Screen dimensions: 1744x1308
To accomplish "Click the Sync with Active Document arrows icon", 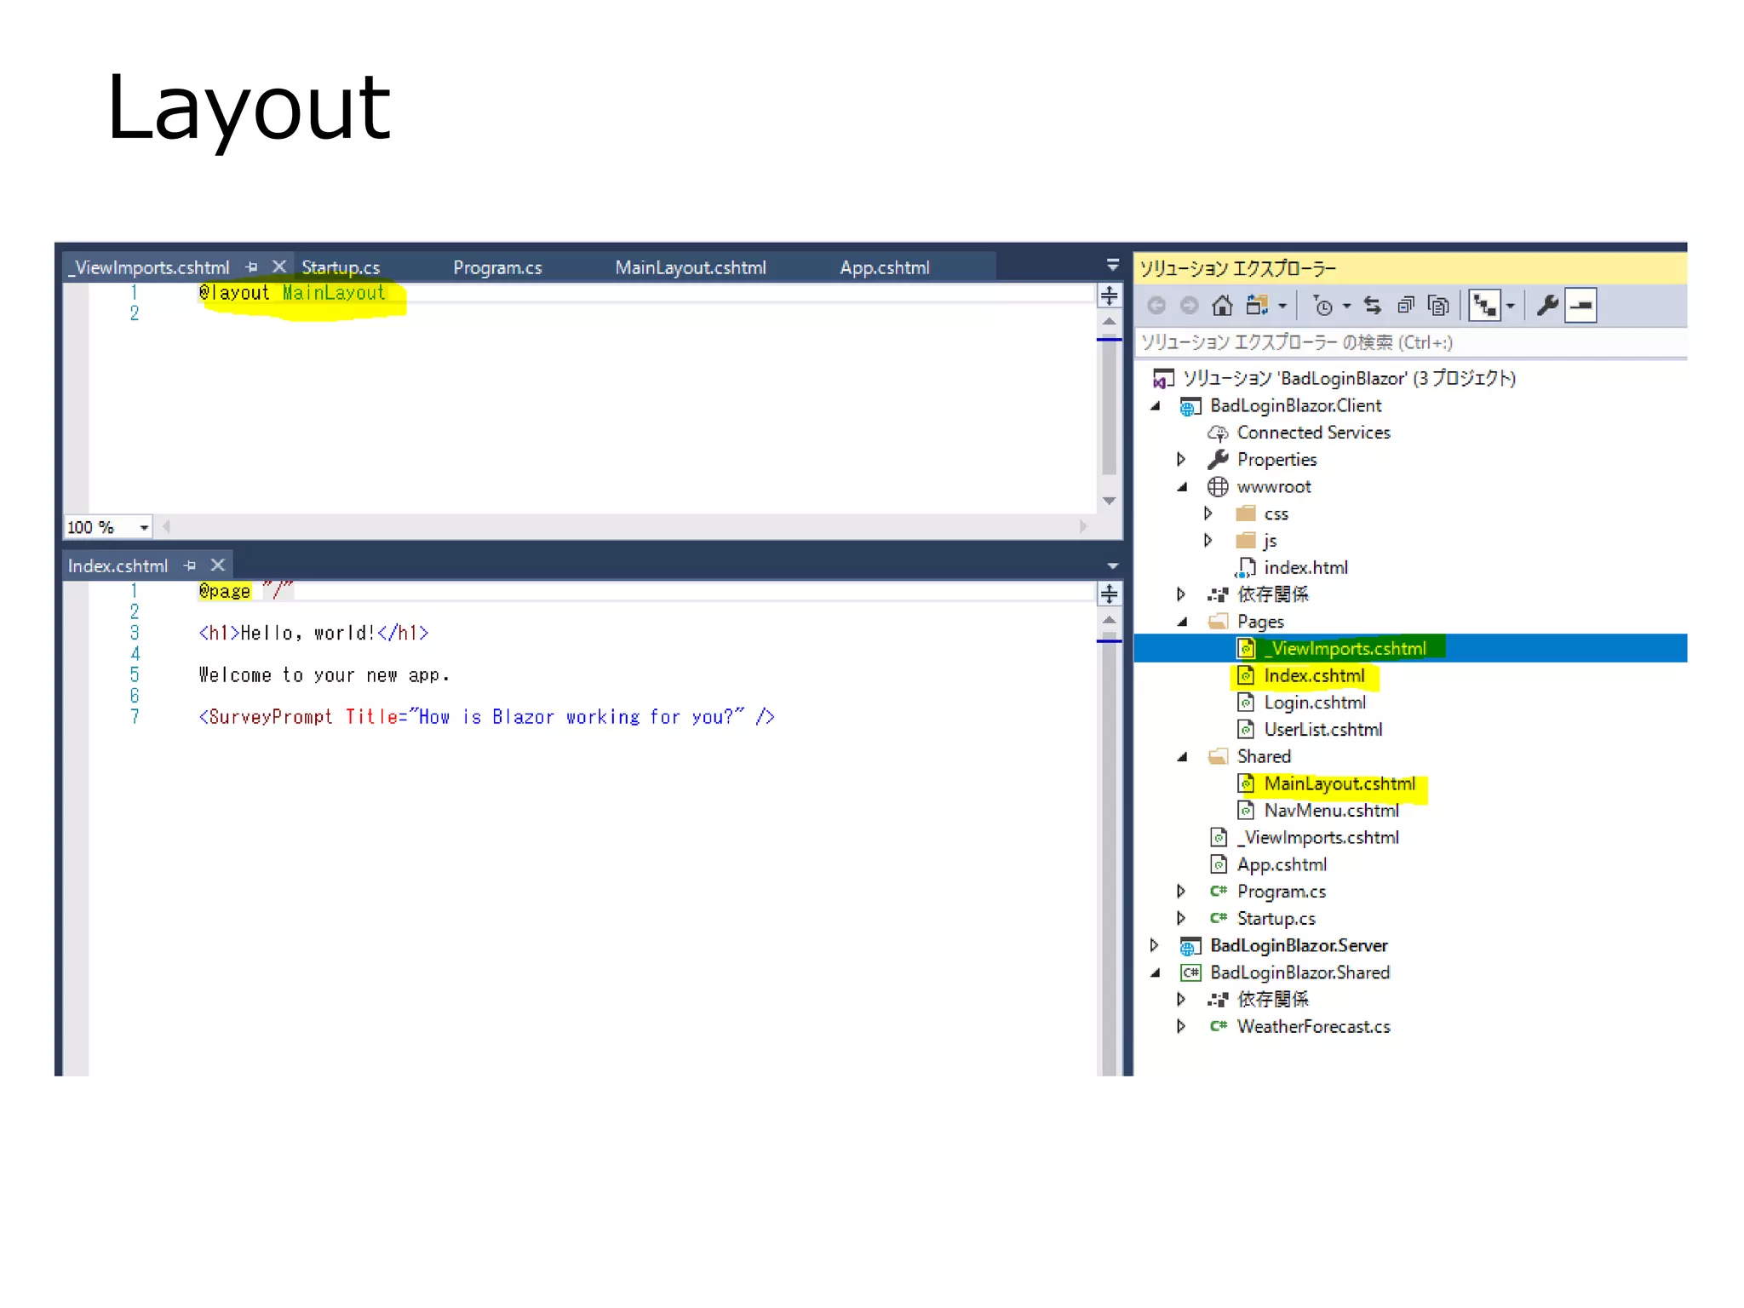I will coord(1372,305).
